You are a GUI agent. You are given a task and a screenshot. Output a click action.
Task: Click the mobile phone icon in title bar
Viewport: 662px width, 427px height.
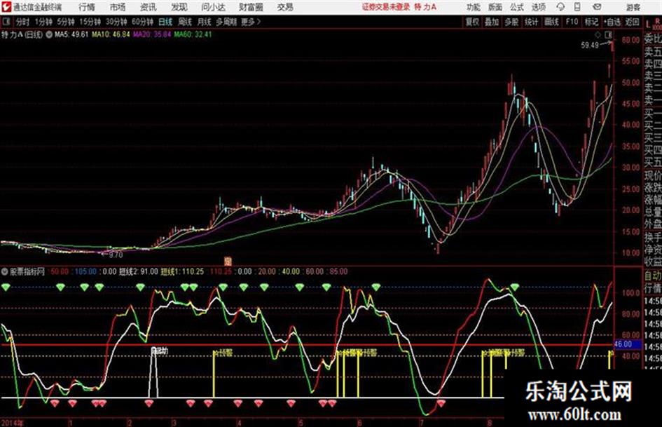tap(577, 7)
